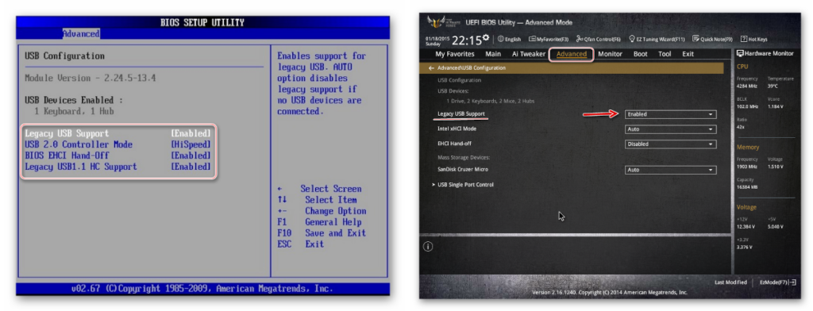Open Qfan Control(F6)
Image resolution: width=813 pixels, height=311 pixels.
pos(599,39)
